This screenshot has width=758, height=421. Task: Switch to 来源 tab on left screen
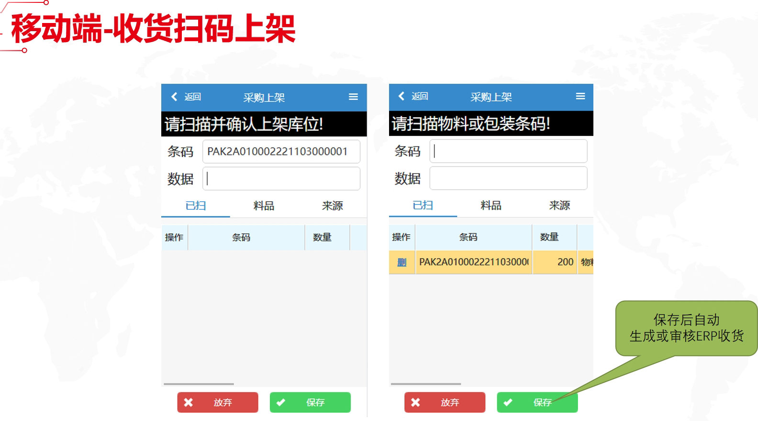pyautogui.click(x=332, y=206)
